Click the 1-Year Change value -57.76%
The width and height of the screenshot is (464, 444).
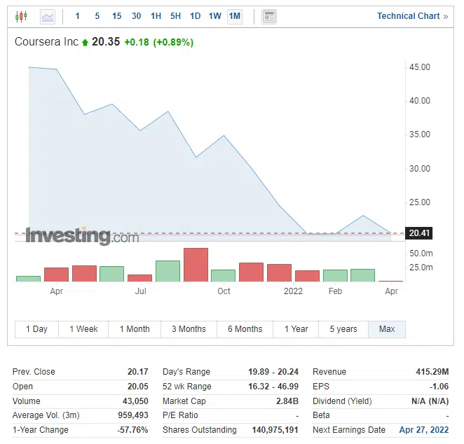tap(132, 430)
